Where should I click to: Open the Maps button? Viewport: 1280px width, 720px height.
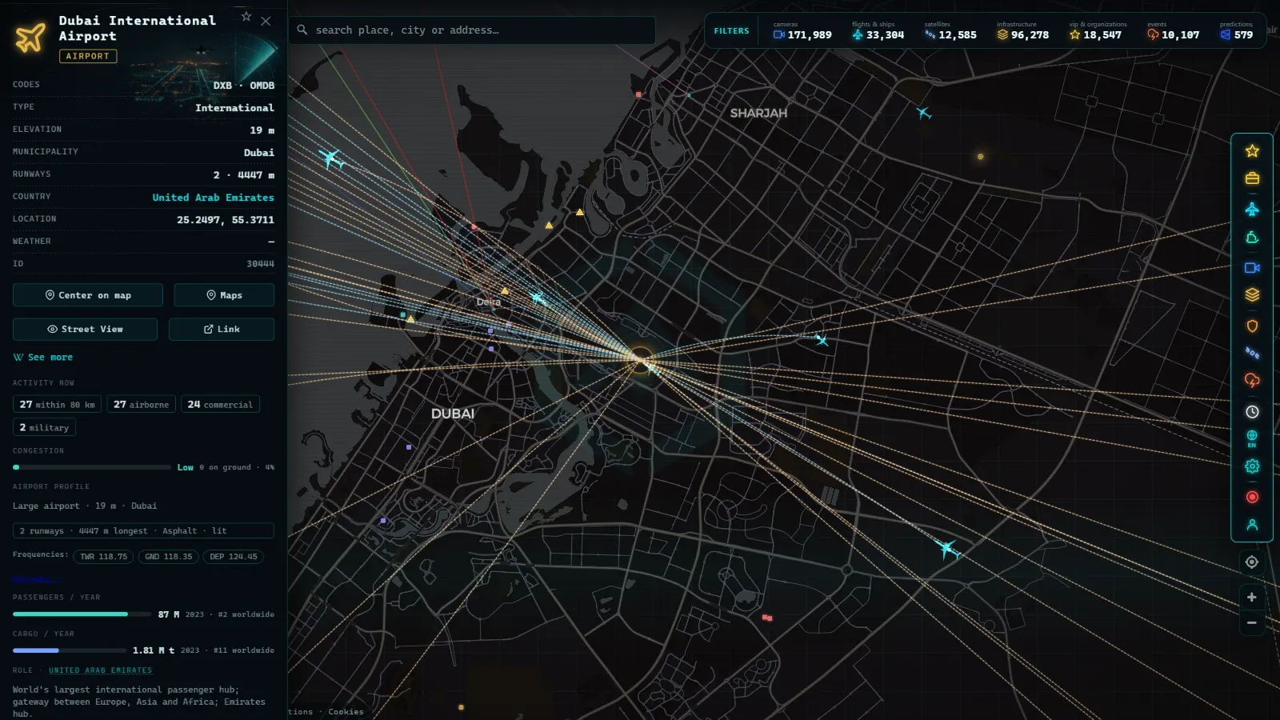[x=224, y=295]
